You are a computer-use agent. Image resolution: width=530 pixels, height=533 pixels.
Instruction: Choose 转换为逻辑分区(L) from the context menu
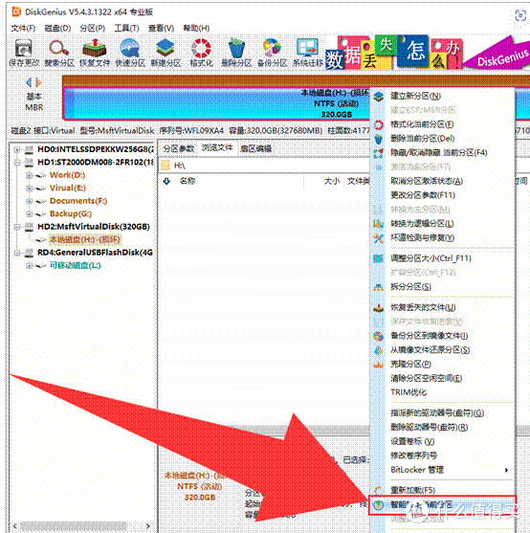(x=443, y=224)
